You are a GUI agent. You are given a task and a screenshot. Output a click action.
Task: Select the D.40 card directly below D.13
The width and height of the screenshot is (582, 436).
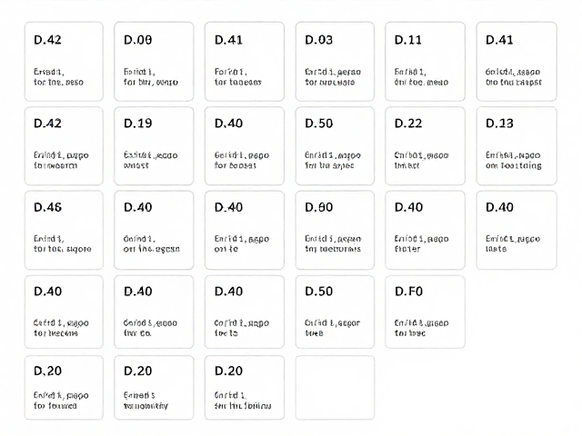[517, 230]
